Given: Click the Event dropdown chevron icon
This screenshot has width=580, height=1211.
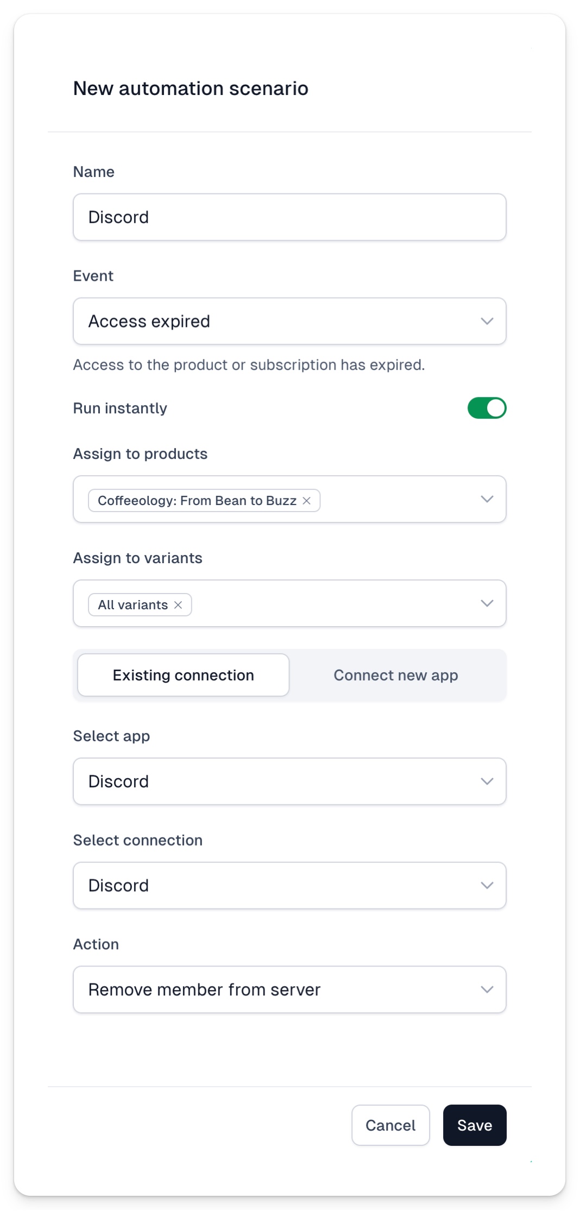Looking at the screenshot, I should (487, 321).
